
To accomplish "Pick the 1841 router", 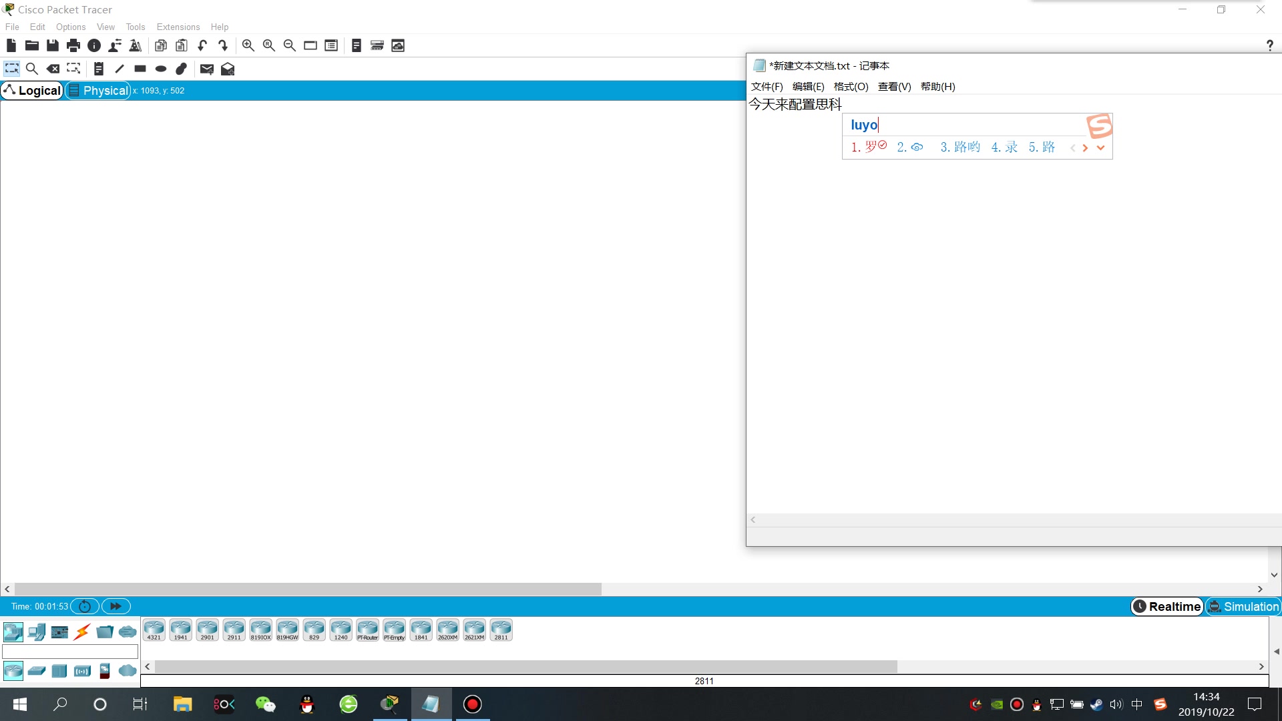I will [421, 630].
